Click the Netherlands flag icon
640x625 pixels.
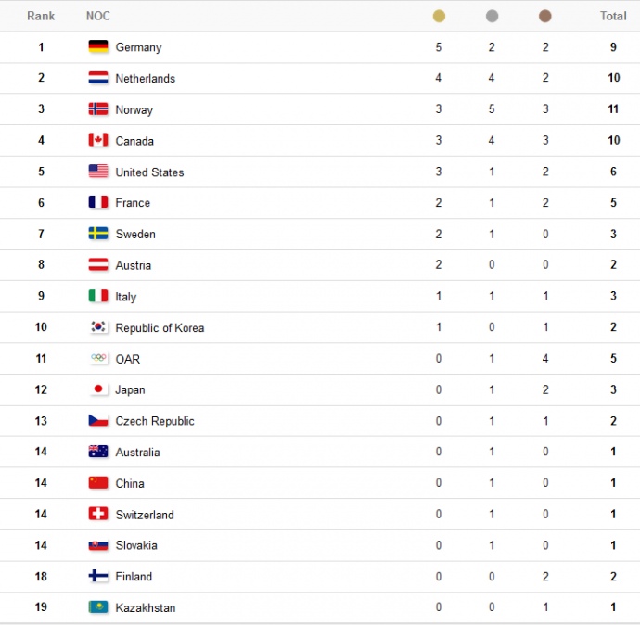pos(98,78)
